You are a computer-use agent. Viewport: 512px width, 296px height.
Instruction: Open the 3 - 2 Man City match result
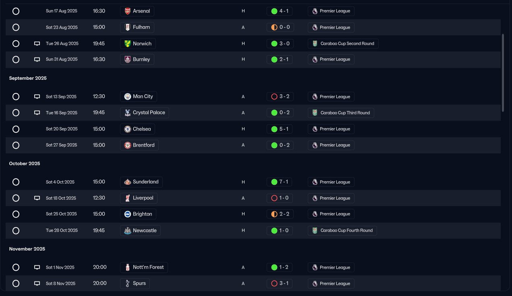click(x=280, y=97)
